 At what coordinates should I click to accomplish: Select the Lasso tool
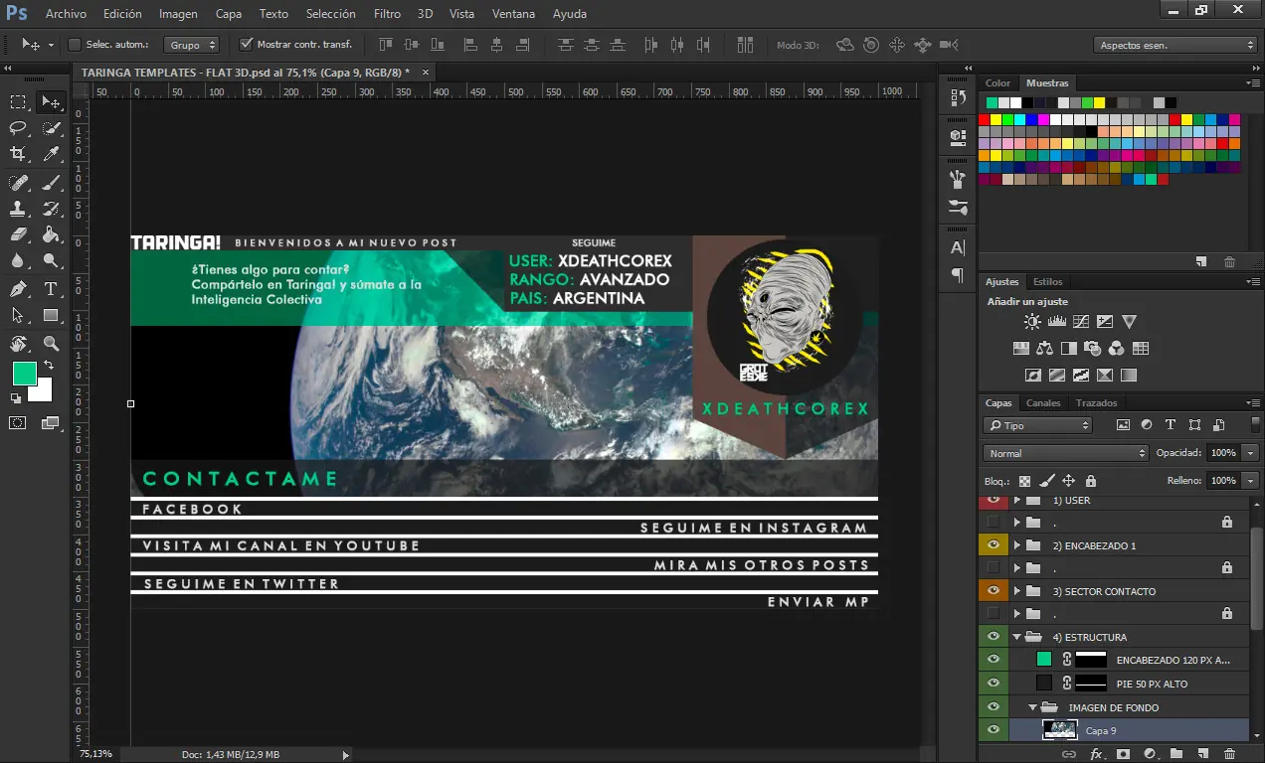(x=18, y=128)
